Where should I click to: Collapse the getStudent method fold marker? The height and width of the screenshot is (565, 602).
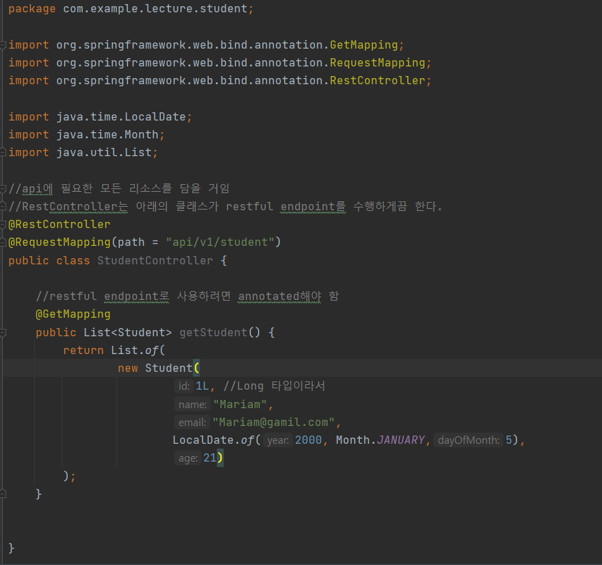pos(3,332)
